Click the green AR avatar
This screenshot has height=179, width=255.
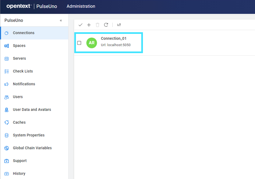point(92,43)
